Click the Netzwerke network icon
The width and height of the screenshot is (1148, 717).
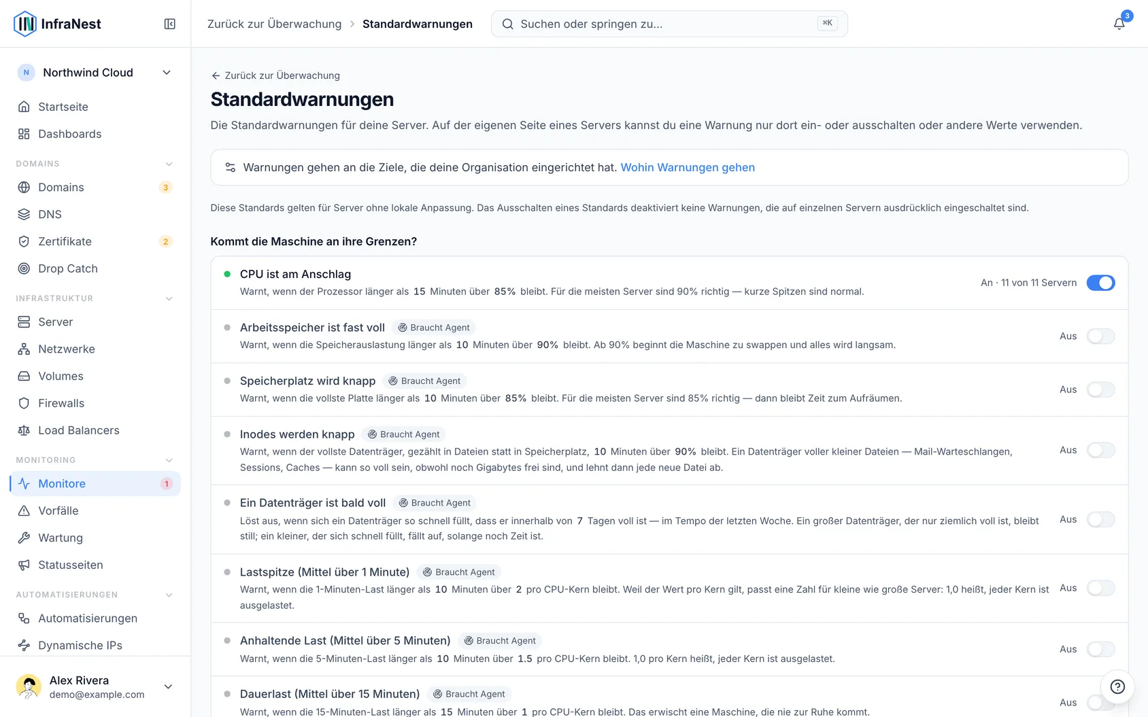click(x=24, y=349)
